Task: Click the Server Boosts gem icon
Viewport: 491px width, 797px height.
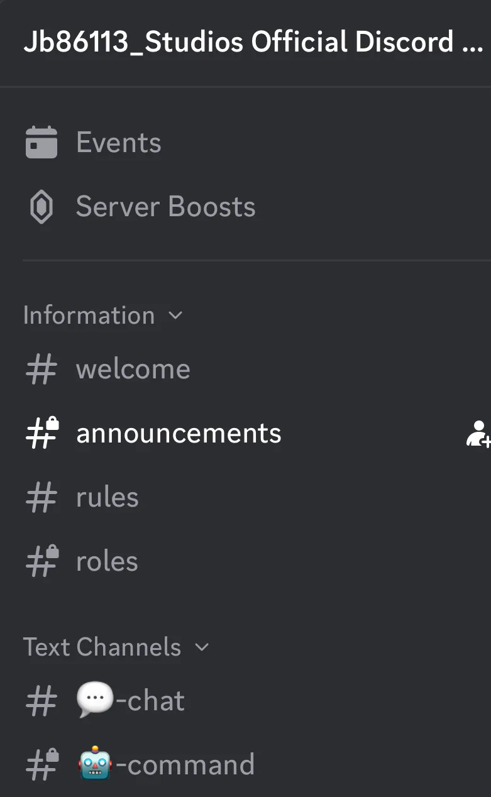Action: pyautogui.click(x=41, y=207)
